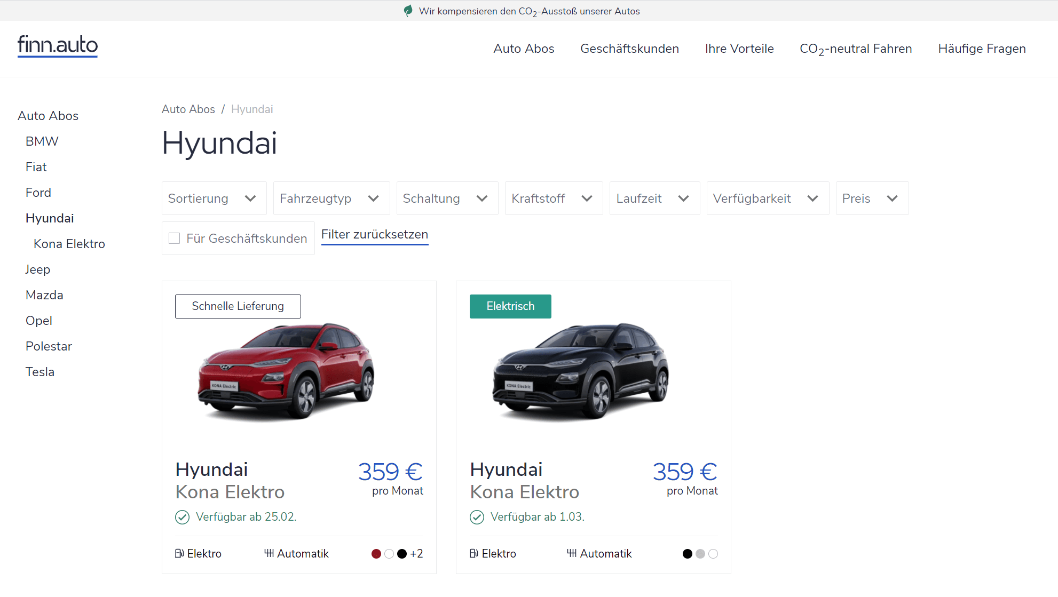This screenshot has width=1058, height=597.
Task: Click +2 more colors on first card
Action: [416, 554]
